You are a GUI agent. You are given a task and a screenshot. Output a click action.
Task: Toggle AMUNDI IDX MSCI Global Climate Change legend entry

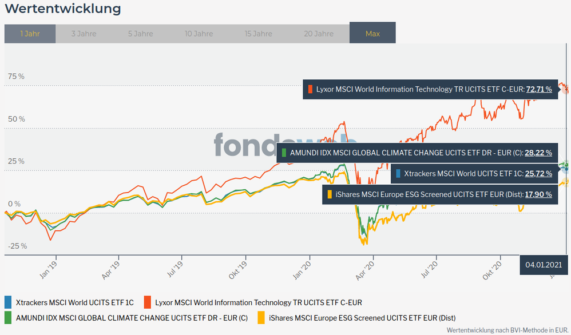[x=132, y=318]
